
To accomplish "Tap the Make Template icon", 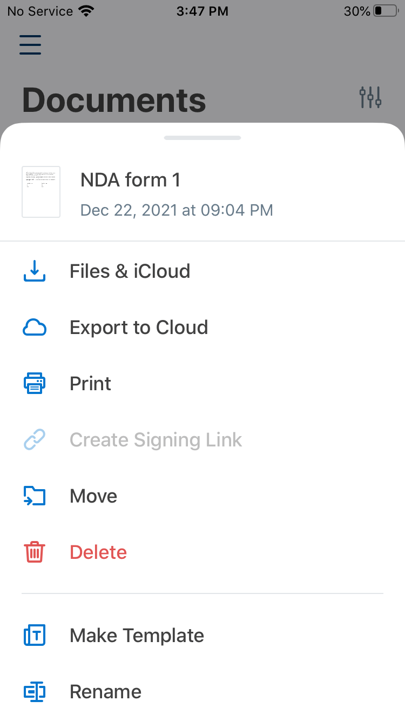I will pyautogui.click(x=35, y=636).
